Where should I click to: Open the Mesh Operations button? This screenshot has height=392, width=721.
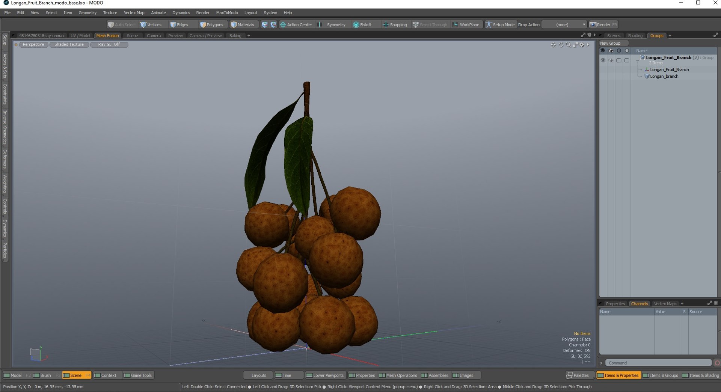(398, 375)
